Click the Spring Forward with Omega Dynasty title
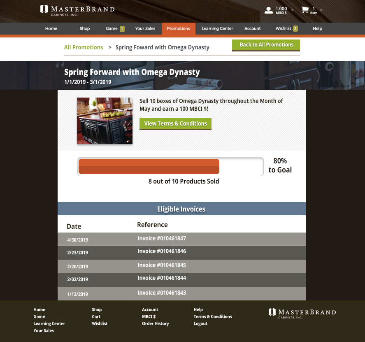The width and height of the screenshot is (365, 342). coord(132,72)
